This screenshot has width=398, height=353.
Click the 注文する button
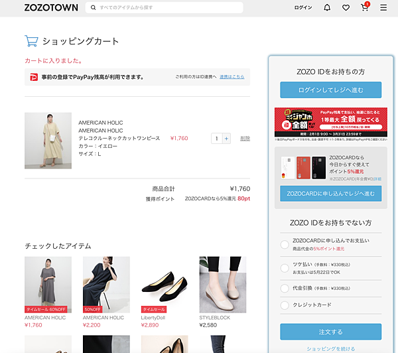point(331,332)
